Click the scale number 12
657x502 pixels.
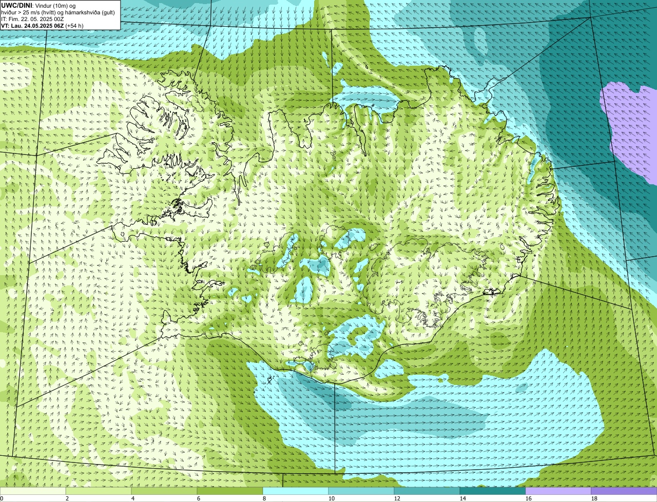397,498
